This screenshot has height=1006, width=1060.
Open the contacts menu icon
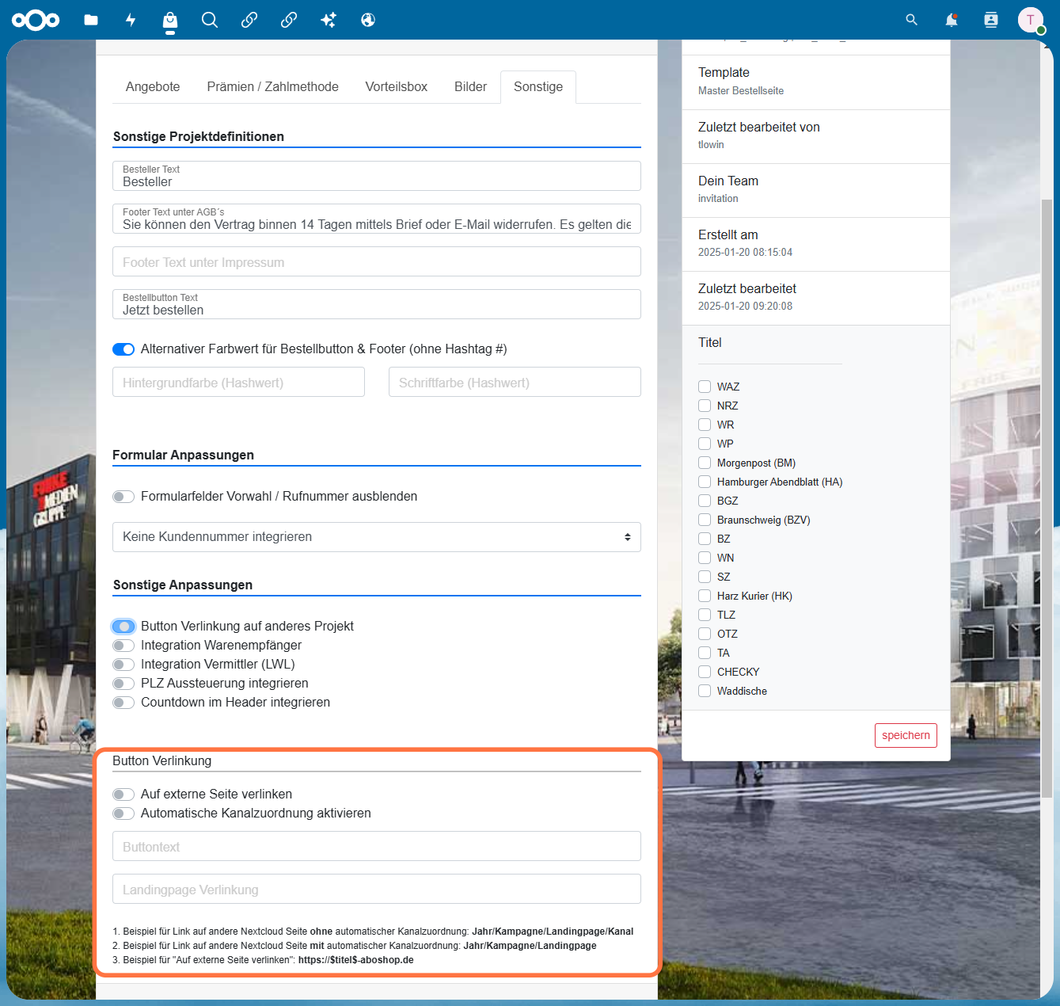(991, 20)
